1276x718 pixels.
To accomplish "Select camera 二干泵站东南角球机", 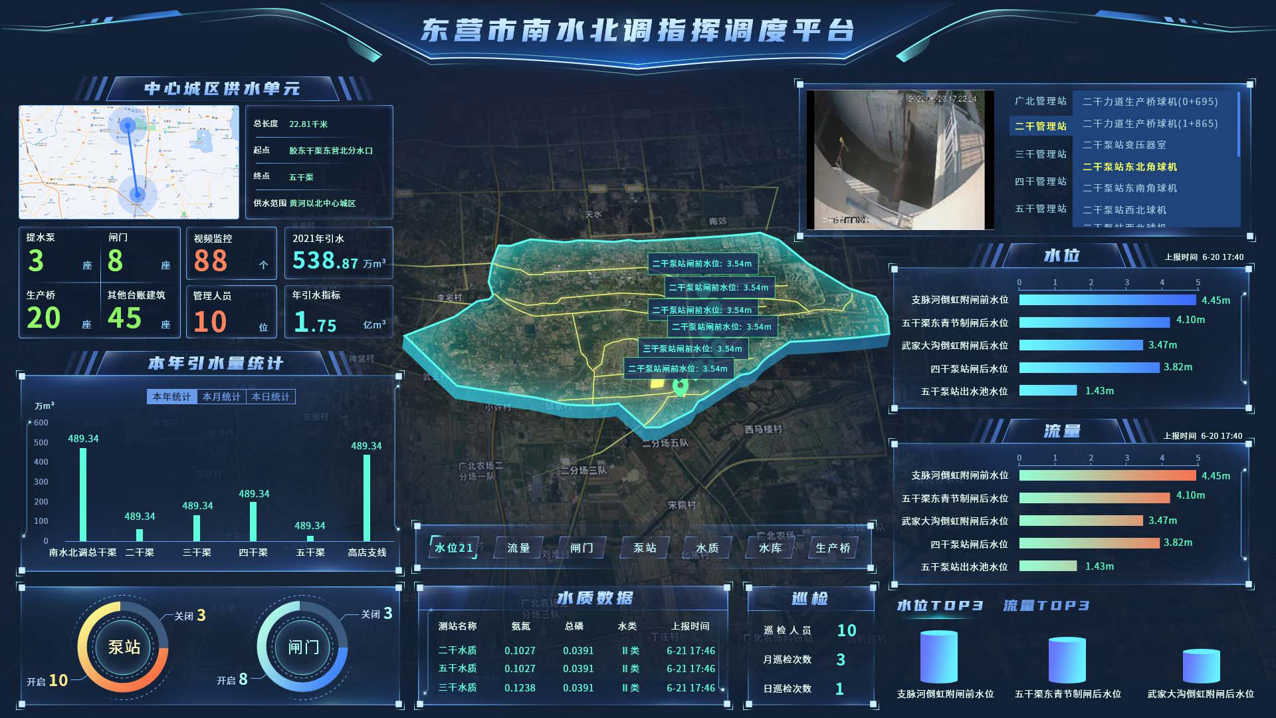I will click(1130, 188).
